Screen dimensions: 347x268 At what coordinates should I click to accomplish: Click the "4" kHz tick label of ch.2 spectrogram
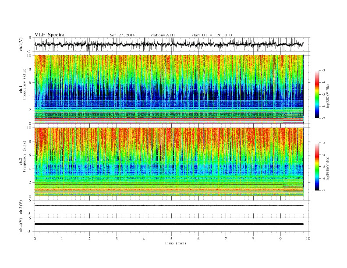click(x=31, y=169)
